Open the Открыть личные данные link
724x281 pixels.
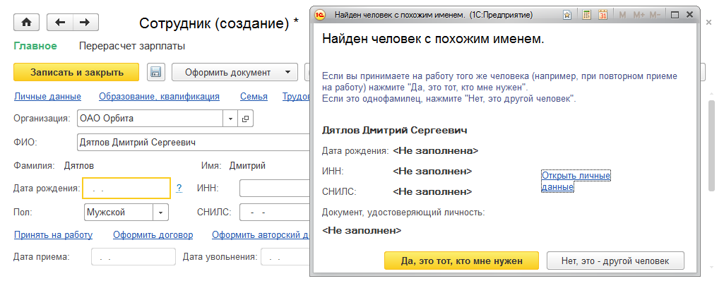tap(576, 181)
